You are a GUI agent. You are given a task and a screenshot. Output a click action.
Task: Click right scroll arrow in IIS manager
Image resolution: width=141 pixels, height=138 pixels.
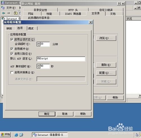[140, 96]
